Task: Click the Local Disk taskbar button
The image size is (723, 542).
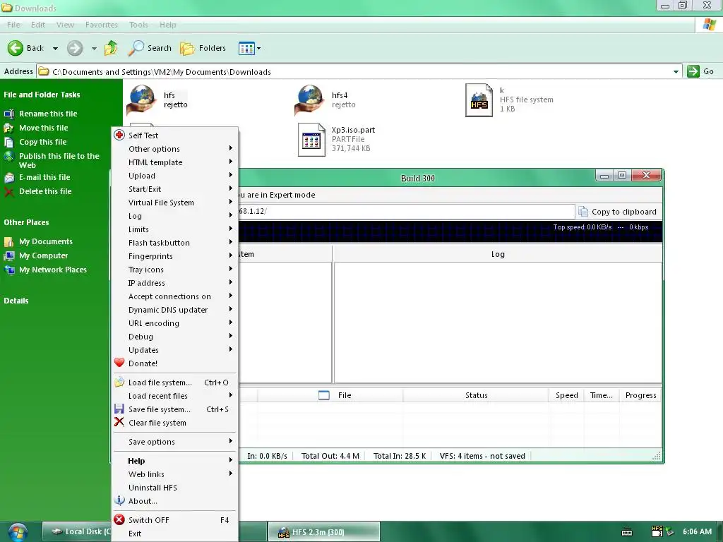Action: pyautogui.click(x=78, y=532)
